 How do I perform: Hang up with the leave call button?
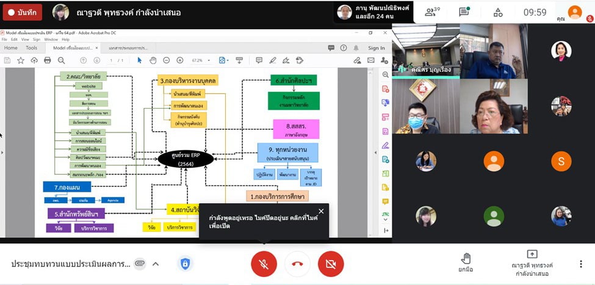pos(297,264)
